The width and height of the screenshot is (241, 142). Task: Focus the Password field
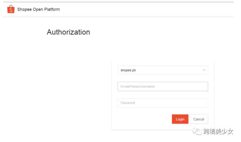[163, 103]
